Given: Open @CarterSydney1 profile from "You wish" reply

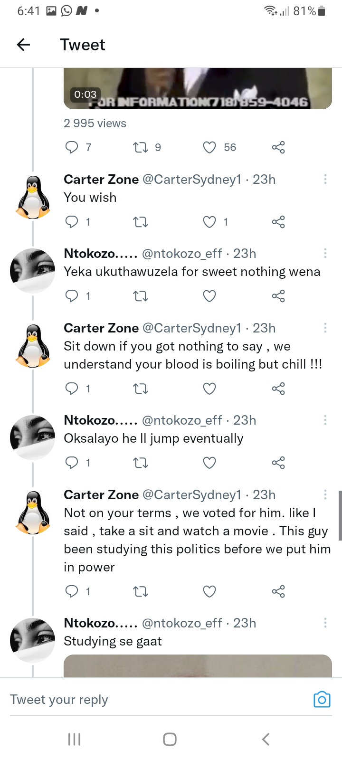Looking at the screenshot, I should pos(192,180).
